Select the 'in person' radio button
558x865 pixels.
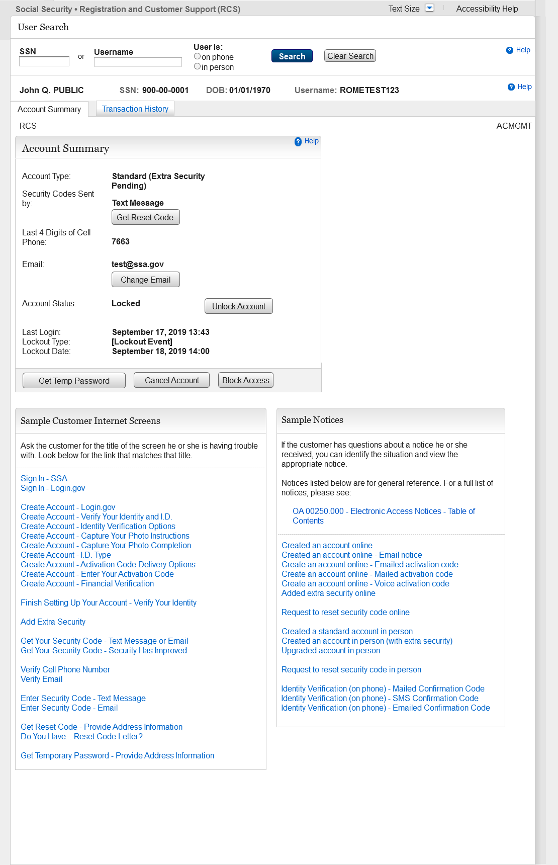(x=198, y=66)
